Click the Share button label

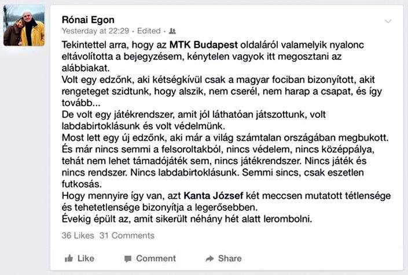click(230, 258)
